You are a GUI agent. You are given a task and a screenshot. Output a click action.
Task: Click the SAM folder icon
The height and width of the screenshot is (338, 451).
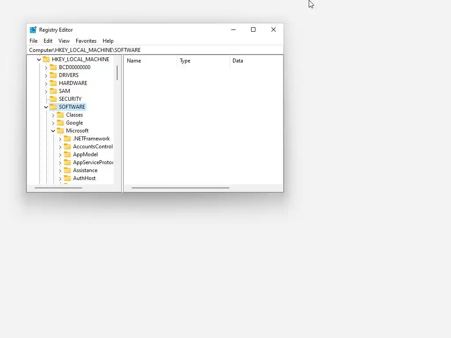click(53, 91)
